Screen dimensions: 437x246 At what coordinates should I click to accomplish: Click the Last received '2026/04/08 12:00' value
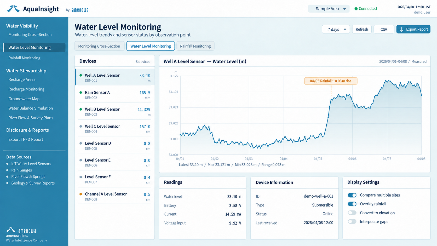pos(318,223)
